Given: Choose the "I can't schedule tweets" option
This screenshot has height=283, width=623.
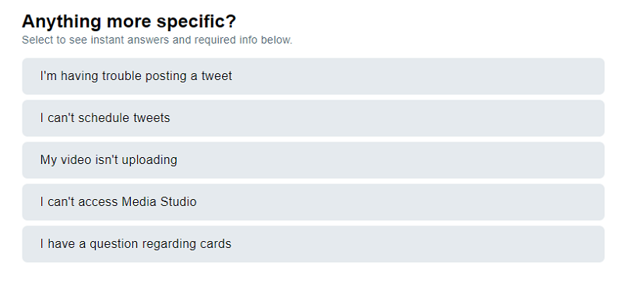Looking at the screenshot, I should (x=313, y=118).
